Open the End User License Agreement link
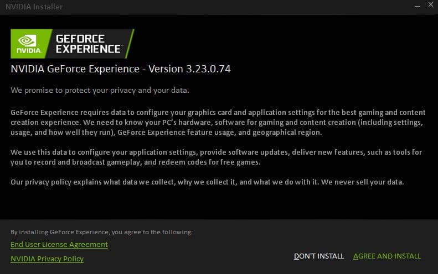The height and width of the screenshot is (274, 438). pyautogui.click(x=59, y=244)
